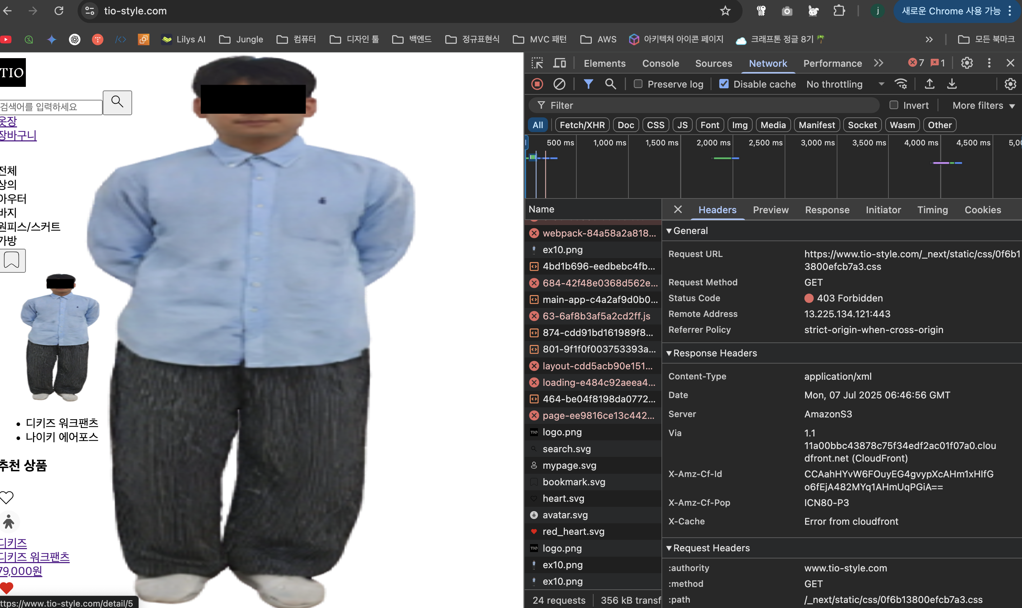Switch to the Console tab
The height and width of the screenshot is (608, 1022).
[660, 64]
